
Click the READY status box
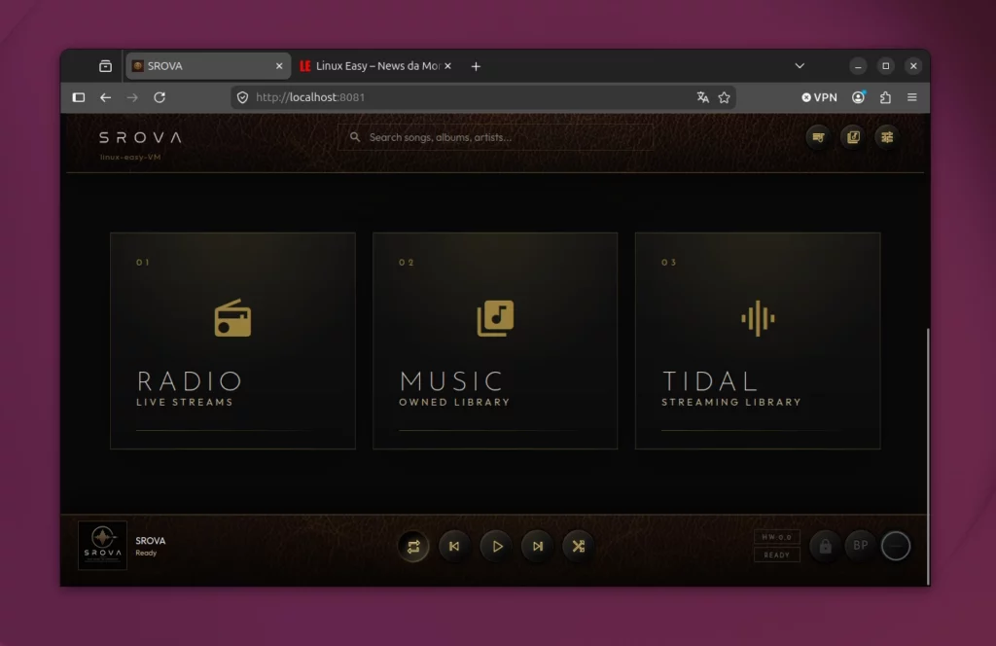[777, 556]
